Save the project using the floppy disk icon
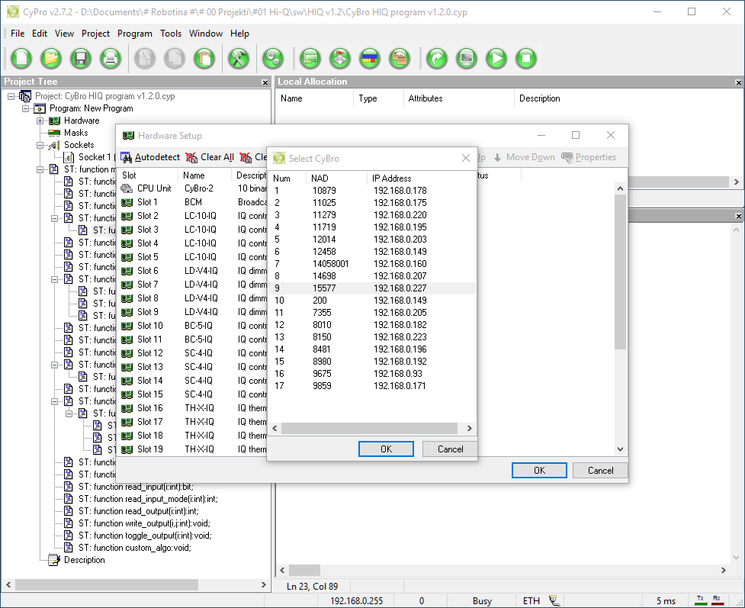Screen dimensions: 745x608 pos(80,58)
